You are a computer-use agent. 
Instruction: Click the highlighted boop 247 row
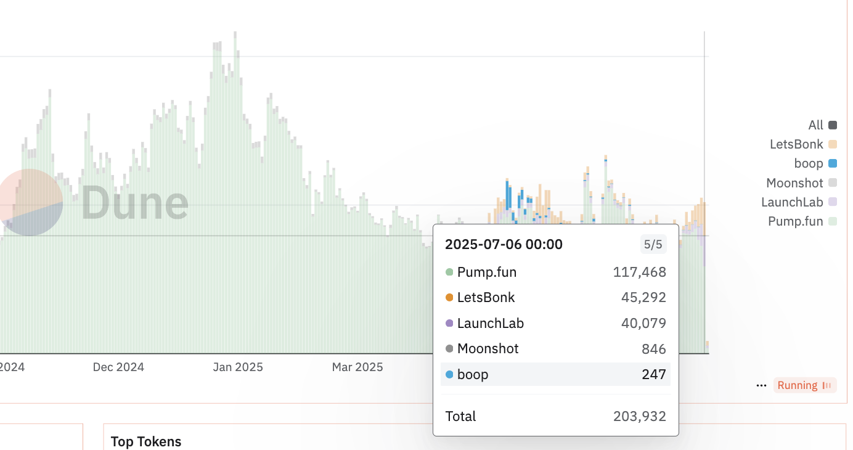click(555, 374)
